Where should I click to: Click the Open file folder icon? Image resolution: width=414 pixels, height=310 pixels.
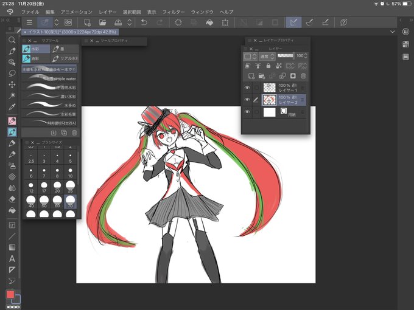(102, 22)
